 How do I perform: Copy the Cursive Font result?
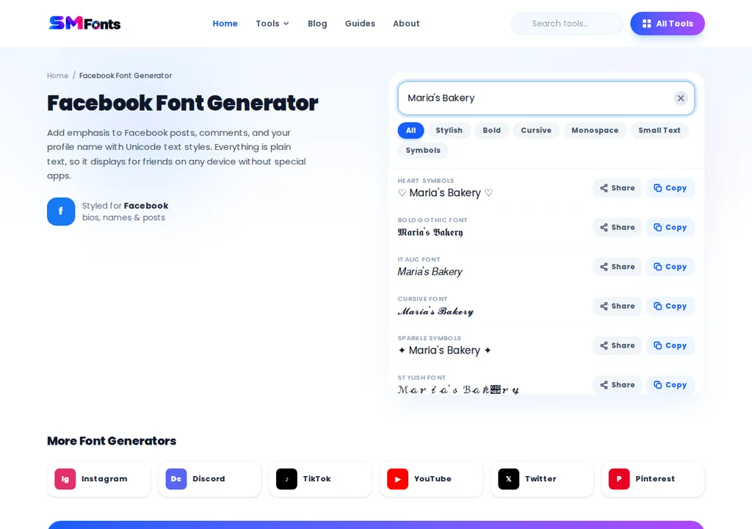pos(670,306)
